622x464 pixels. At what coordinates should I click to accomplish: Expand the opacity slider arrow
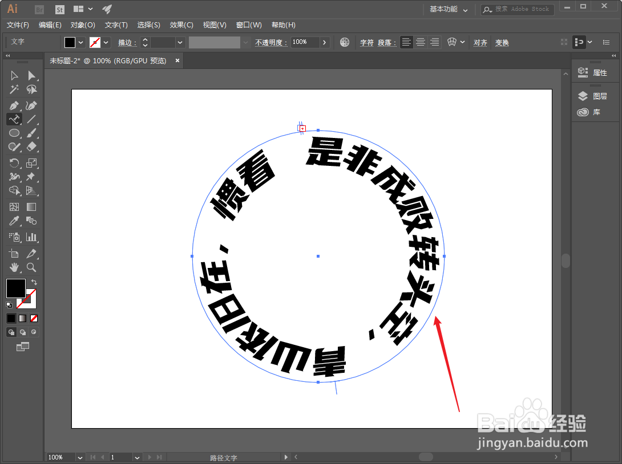[x=325, y=42]
